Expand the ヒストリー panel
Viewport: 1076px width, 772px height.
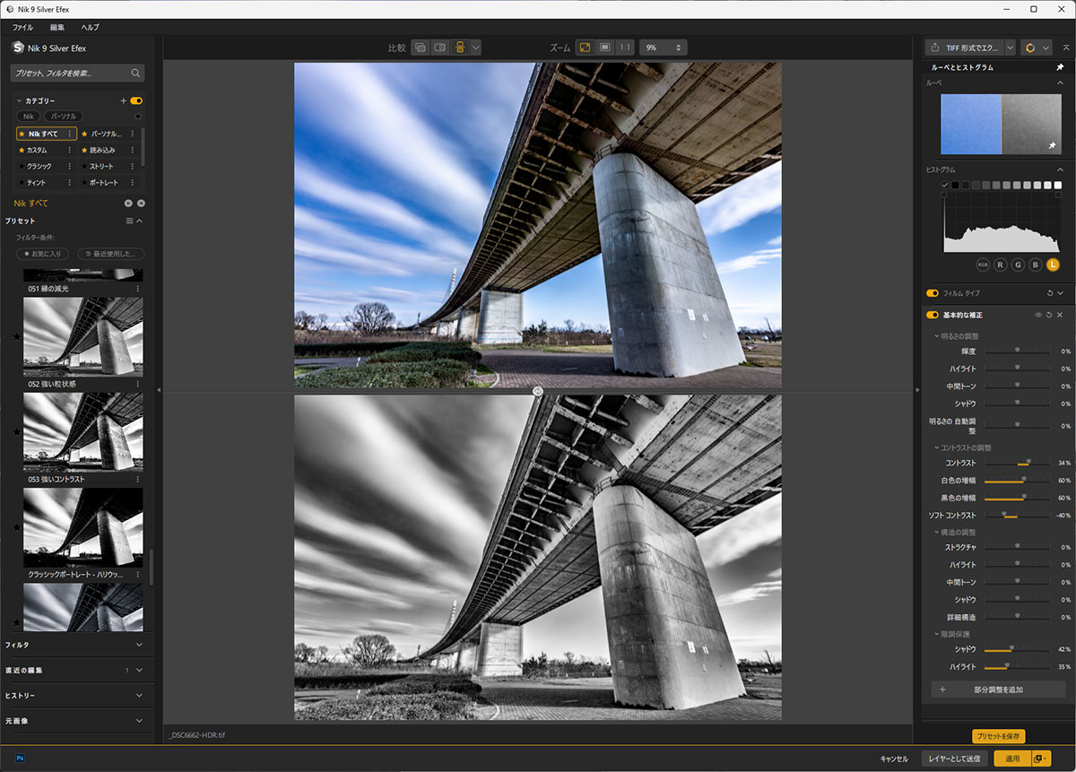tap(139, 695)
